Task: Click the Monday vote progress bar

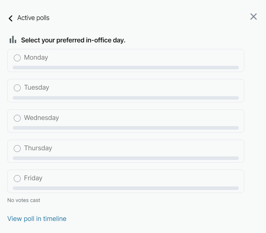Action: [126, 68]
